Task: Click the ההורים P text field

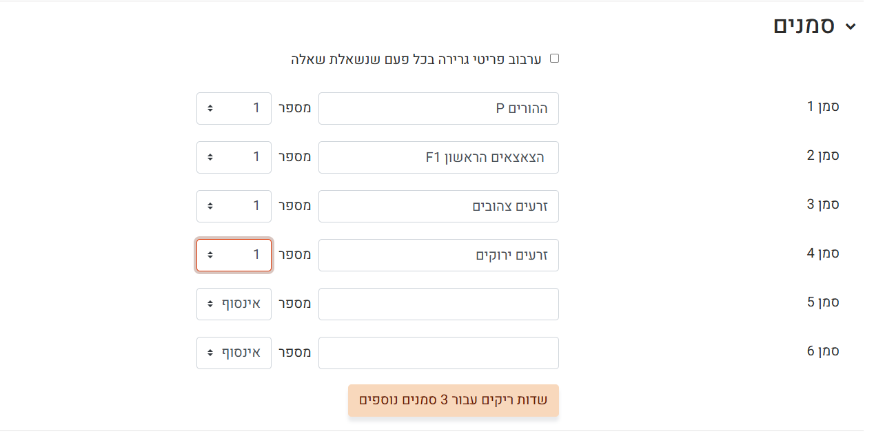Action: pyautogui.click(x=438, y=109)
